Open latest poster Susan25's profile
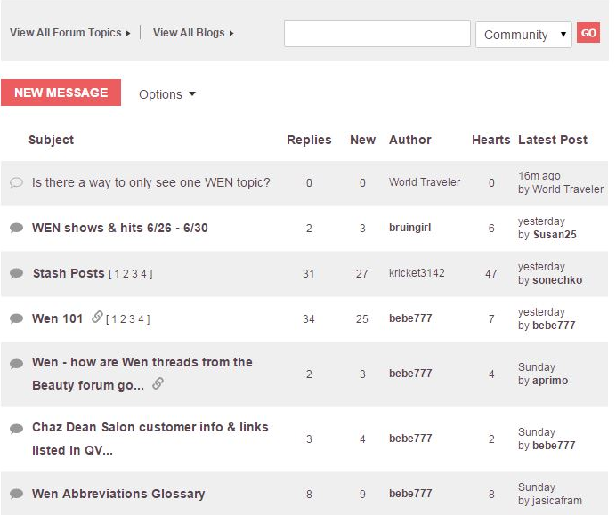 (x=554, y=235)
